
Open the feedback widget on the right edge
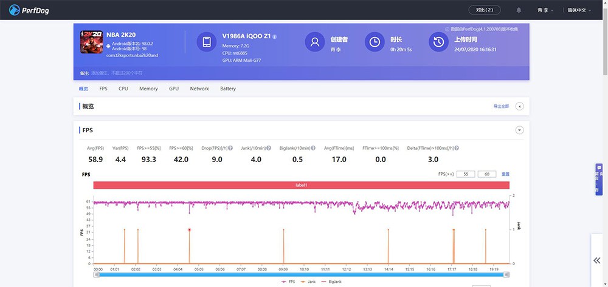click(x=599, y=179)
